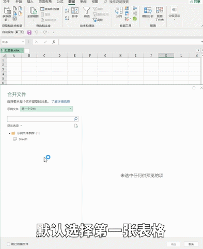This screenshot has width=203, height=249.
Task: Switch to the View (视图) tab
Action: click(x=95, y=2)
